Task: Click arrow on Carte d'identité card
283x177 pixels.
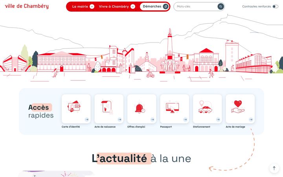Action: 87,120
